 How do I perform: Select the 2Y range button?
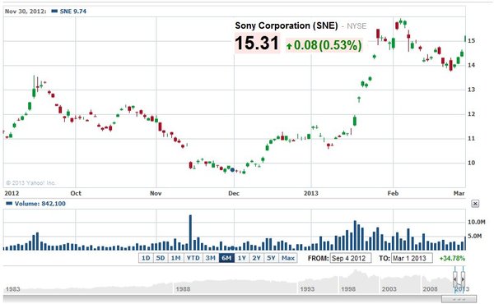(x=256, y=258)
